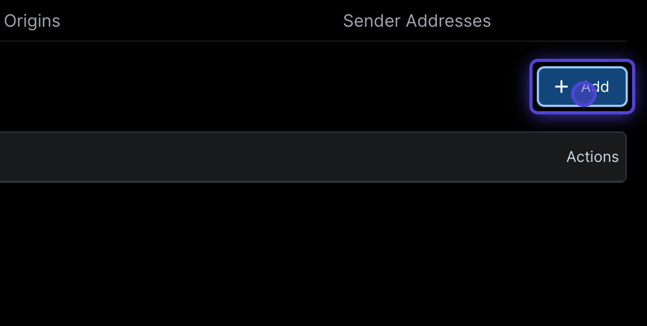Click the focused blue Add button
647x326 pixels.
coord(582,87)
